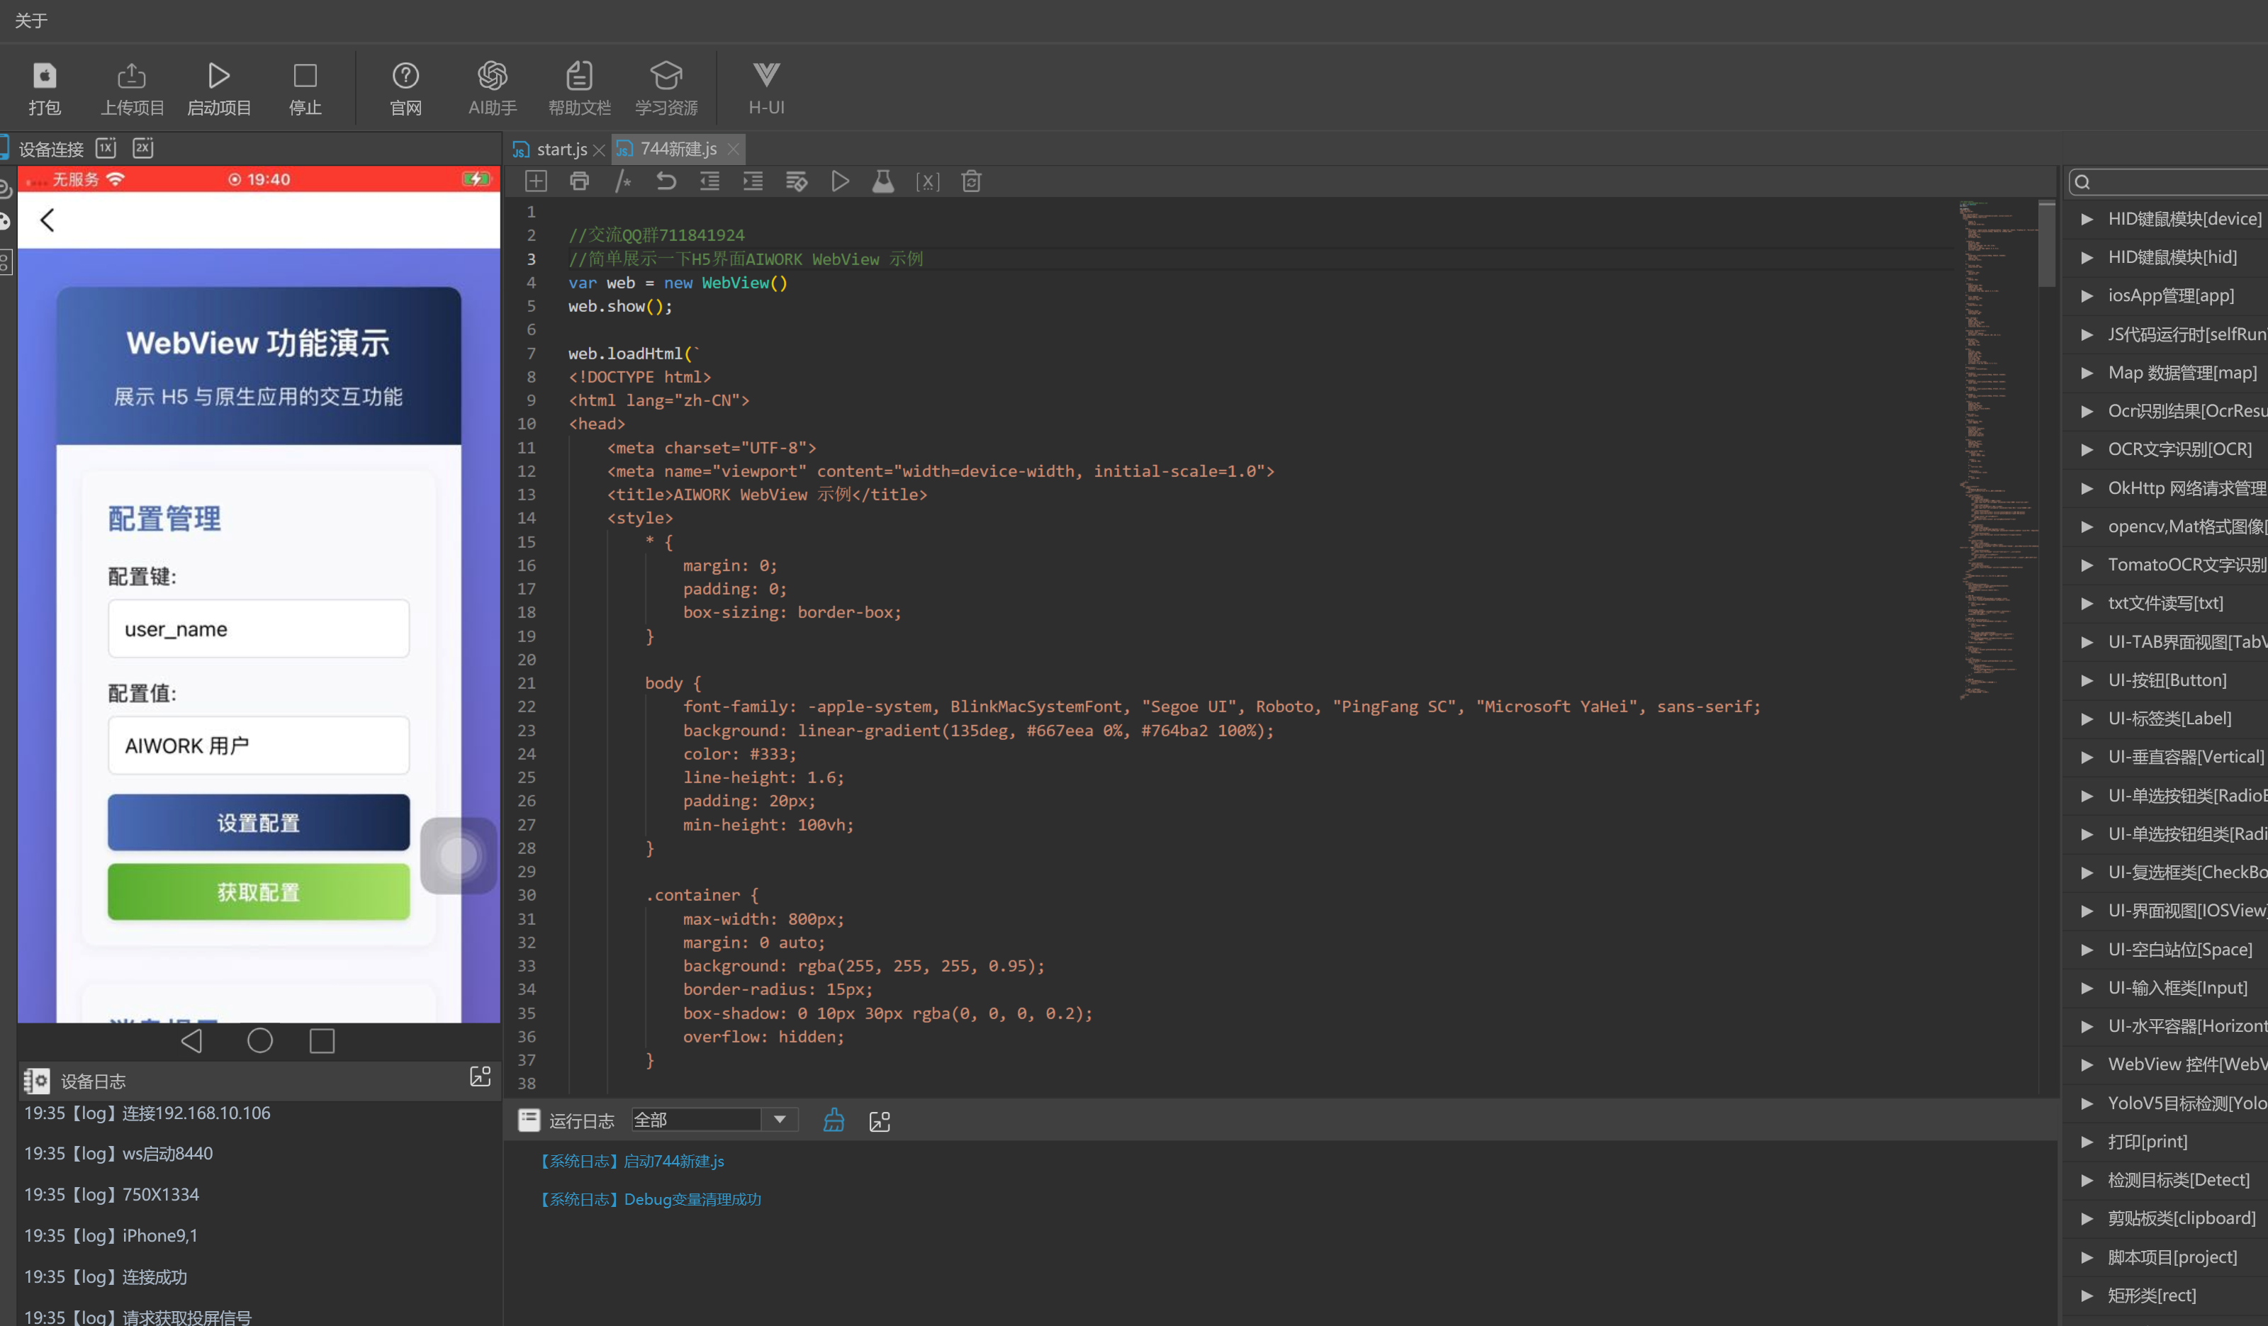Open the 关于 menu
This screenshot has height=1326, width=2268.
(30, 20)
